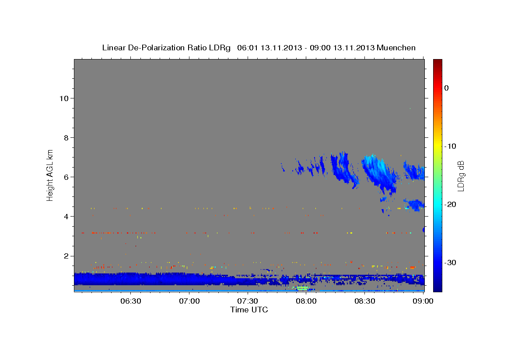Click the colorbar value '-10'
The height and width of the screenshot is (350, 525).
click(450, 146)
